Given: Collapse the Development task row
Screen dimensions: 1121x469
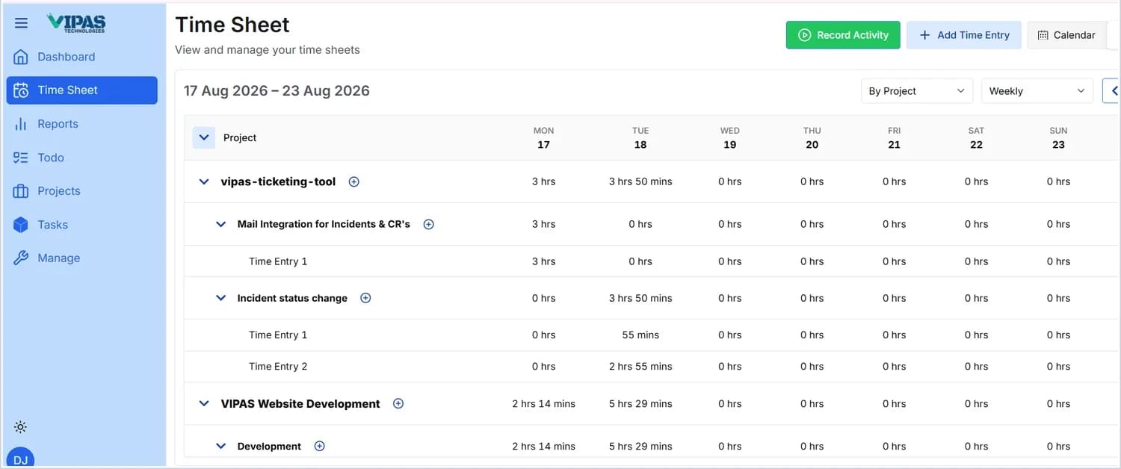Looking at the screenshot, I should (x=220, y=446).
